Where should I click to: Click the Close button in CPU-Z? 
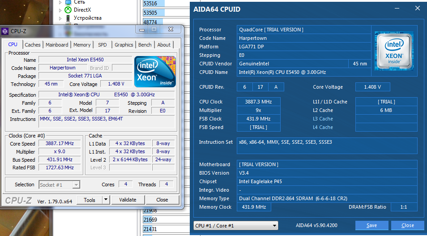162,200
